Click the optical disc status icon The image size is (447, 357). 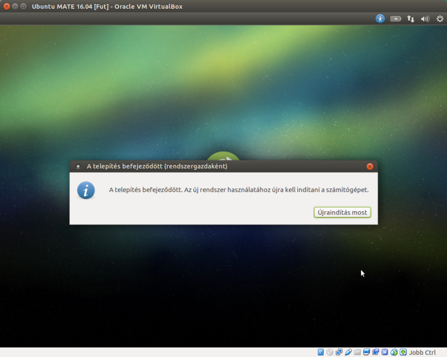(330, 352)
